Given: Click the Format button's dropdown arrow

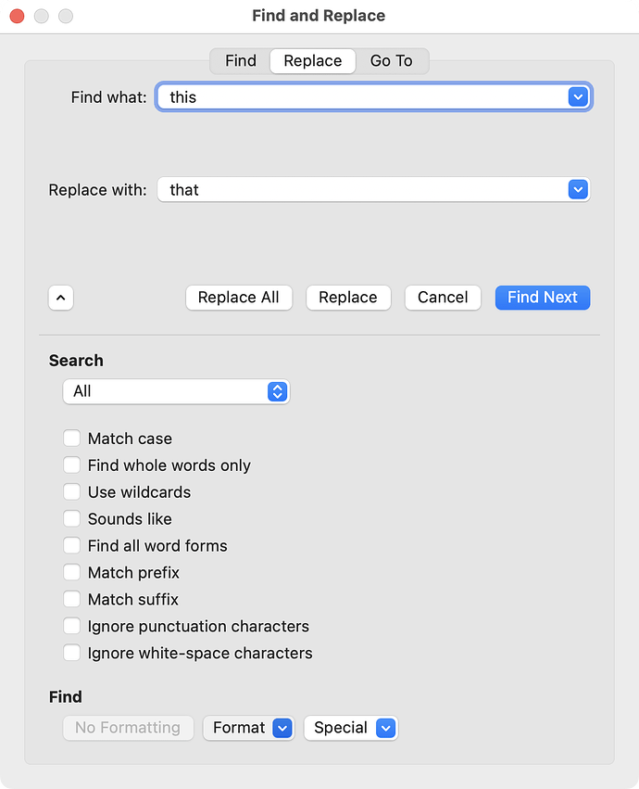Looking at the screenshot, I should click(x=282, y=728).
